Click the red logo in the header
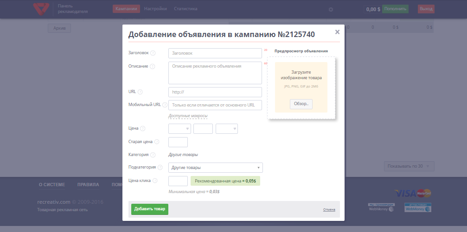 click(41, 9)
